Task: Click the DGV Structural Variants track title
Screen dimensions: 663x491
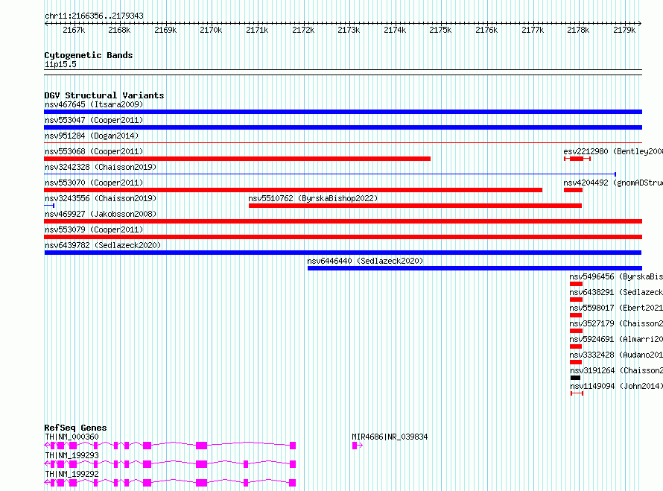Action: (x=104, y=95)
